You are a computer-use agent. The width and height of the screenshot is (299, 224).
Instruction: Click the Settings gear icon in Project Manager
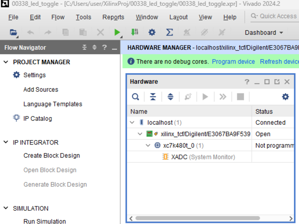[16, 75]
